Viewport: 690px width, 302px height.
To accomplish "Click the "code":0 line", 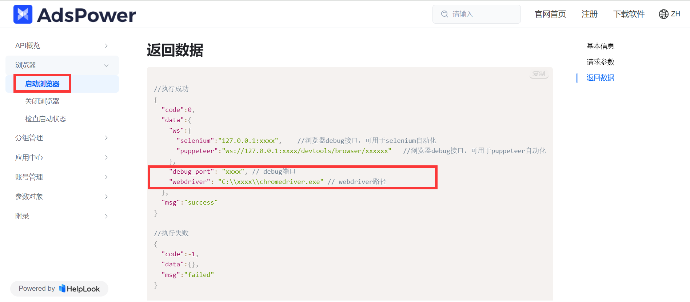I will (178, 110).
